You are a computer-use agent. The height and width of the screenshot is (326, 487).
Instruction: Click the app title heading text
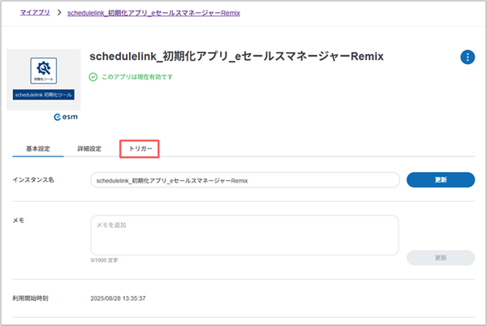tap(235, 57)
